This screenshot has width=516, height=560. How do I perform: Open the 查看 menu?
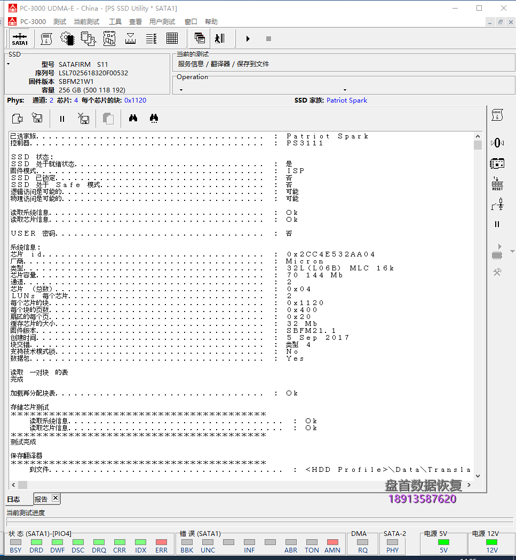(x=136, y=22)
